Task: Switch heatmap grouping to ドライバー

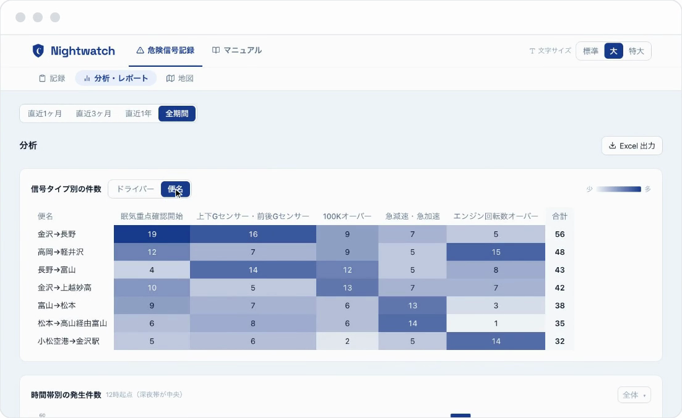Action: pos(136,189)
